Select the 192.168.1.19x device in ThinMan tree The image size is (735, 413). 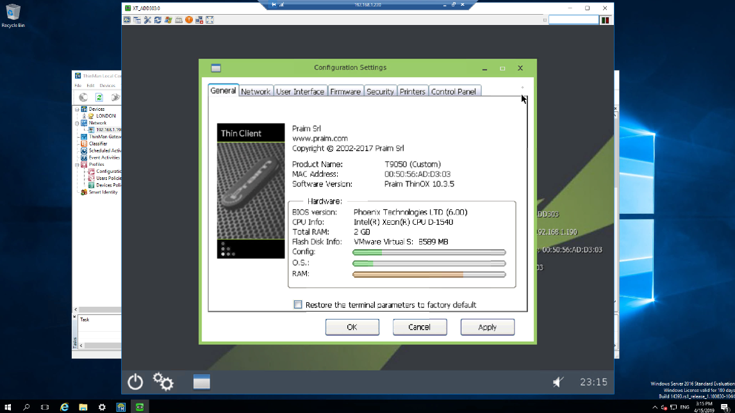108,130
